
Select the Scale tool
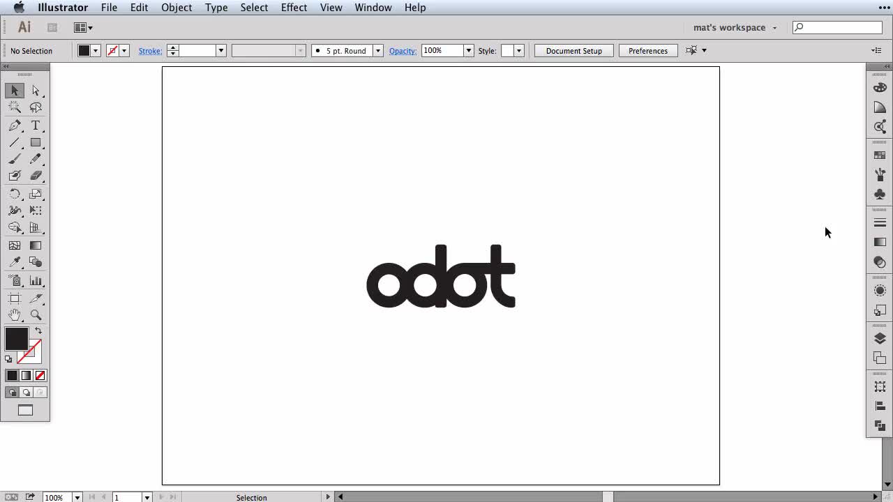[x=36, y=194]
